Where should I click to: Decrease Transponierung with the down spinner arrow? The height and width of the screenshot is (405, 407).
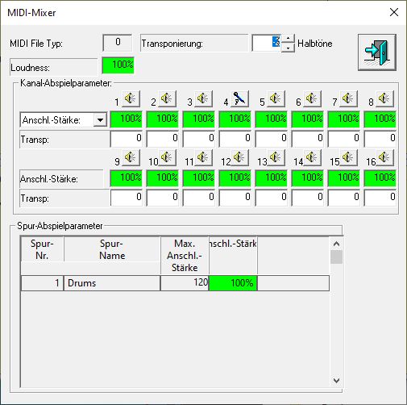pyautogui.click(x=288, y=48)
